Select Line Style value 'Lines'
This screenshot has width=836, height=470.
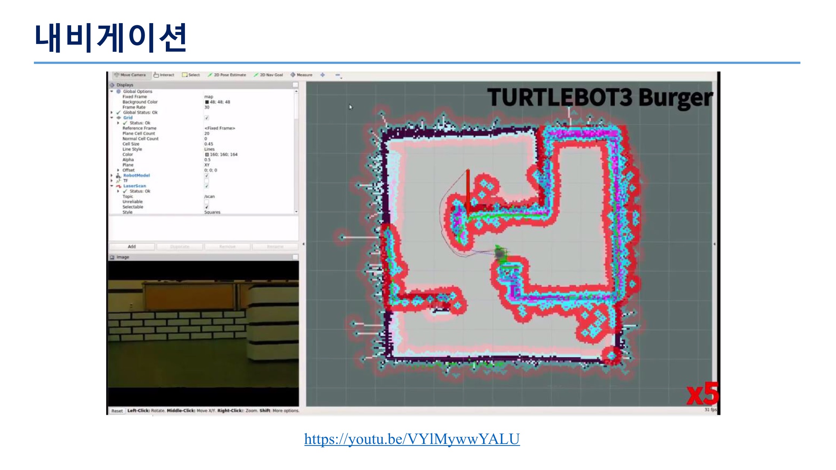(209, 149)
